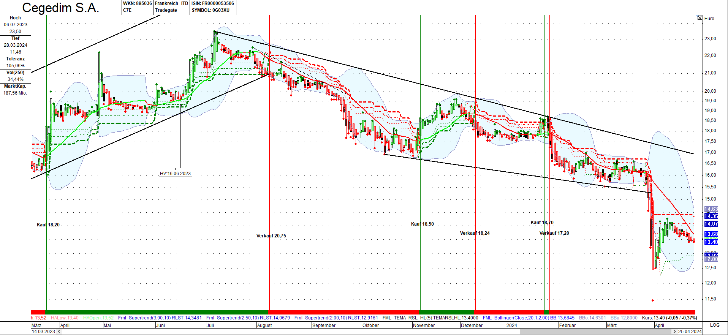This screenshot has width=728, height=335.
Task: Click the Tief label
Action: tap(15, 38)
